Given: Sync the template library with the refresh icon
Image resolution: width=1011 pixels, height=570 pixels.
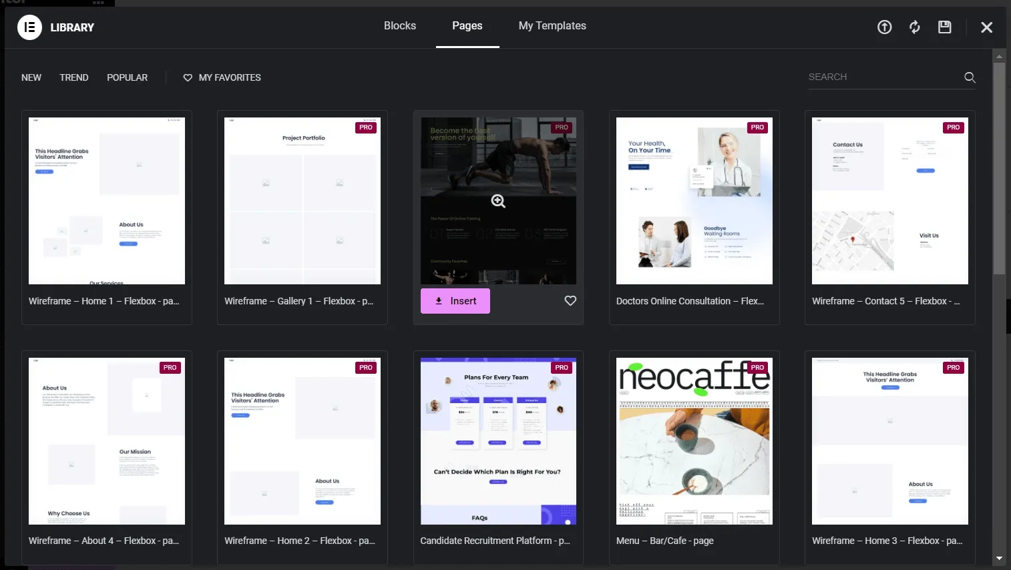Looking at the screenshot, I should [914, 27].
